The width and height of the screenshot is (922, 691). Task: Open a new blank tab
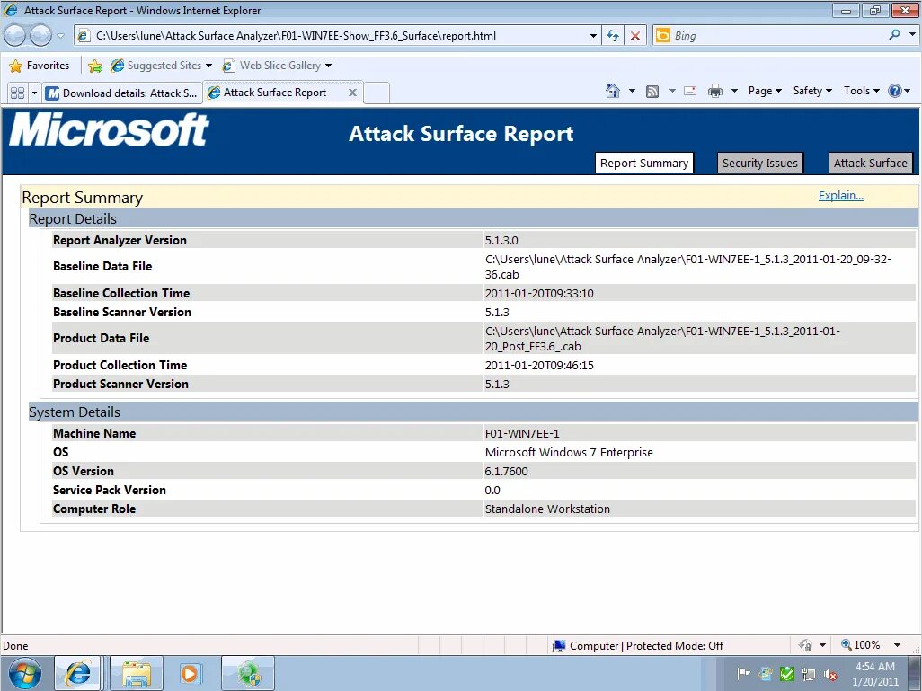coord(377,93)
